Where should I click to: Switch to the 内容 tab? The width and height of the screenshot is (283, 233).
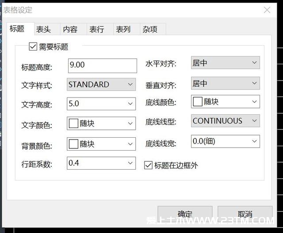[73, 29]
